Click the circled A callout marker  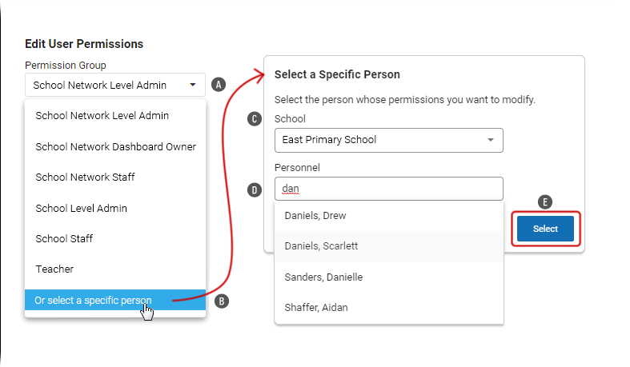(219, 85)
